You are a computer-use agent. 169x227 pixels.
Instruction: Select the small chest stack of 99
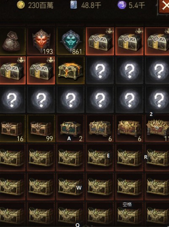pos(41,128)
